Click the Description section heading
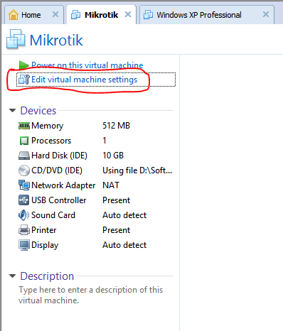 coord(47,276)
